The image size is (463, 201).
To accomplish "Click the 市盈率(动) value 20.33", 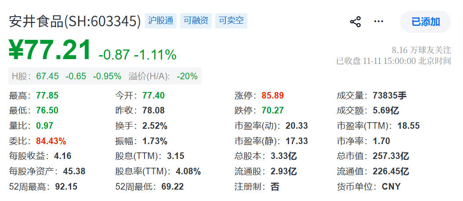I will pyautogui.click(x=297, y=126).
